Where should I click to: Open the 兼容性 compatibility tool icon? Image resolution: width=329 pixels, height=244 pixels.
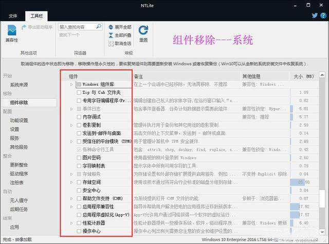tap(12, 31)
